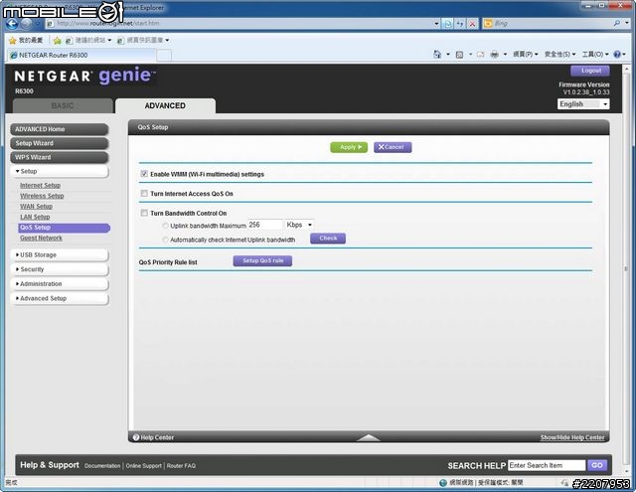Open WPS Wizard in sidebar

60,157
